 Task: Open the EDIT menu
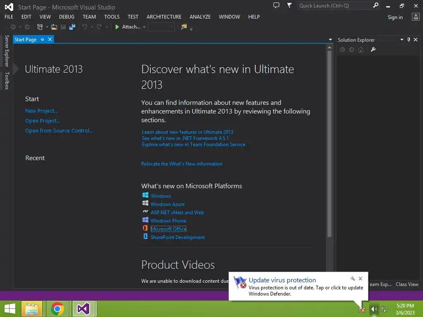[26, 17]
